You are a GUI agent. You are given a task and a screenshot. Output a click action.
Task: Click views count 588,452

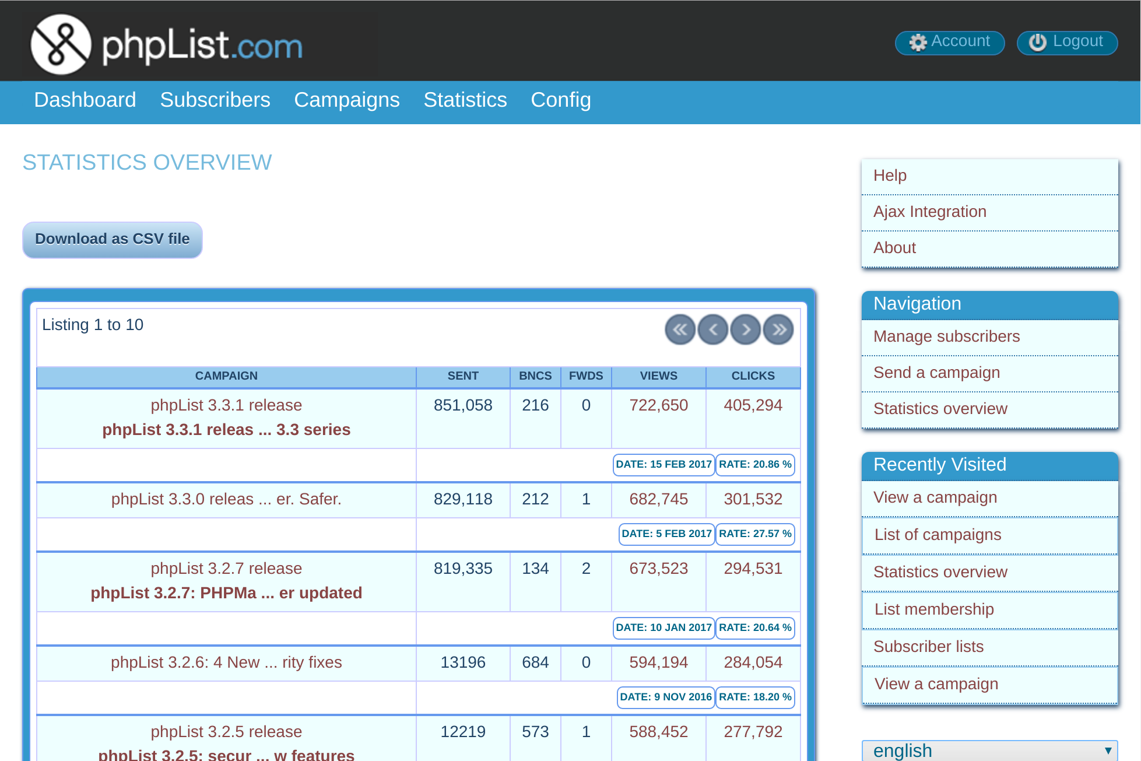point(659,732)
